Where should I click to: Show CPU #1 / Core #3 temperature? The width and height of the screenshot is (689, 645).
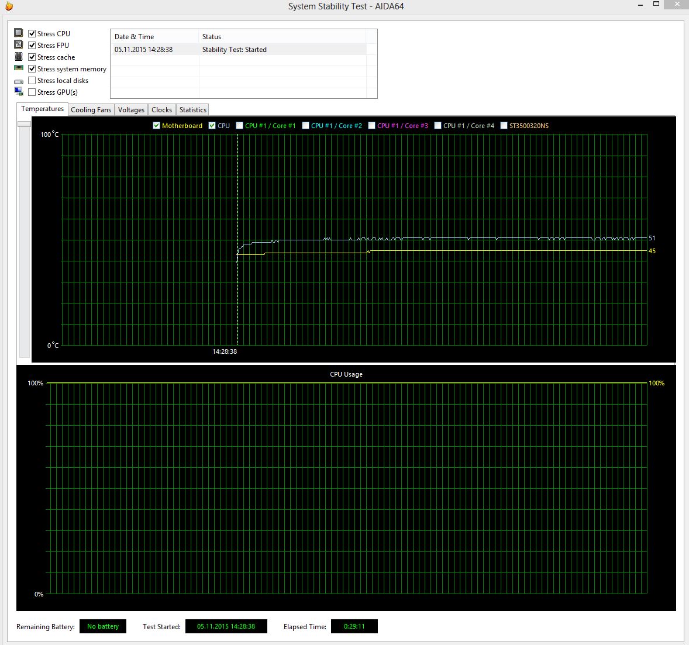click(372, 126)
